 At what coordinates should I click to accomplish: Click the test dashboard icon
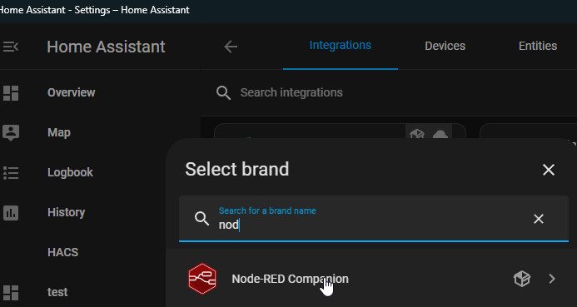coord(11,293)
